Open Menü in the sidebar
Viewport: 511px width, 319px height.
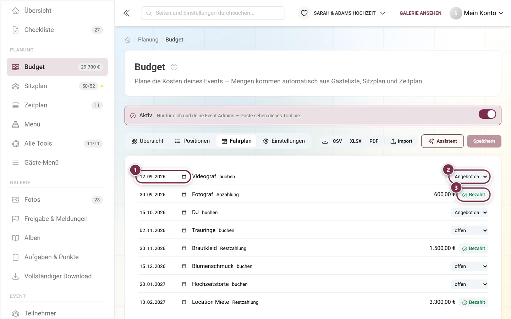point(57,124)
